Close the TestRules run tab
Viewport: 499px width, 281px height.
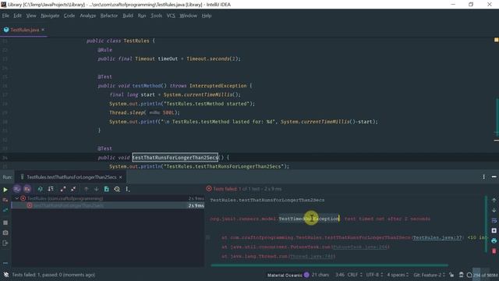tap(121, 177)
